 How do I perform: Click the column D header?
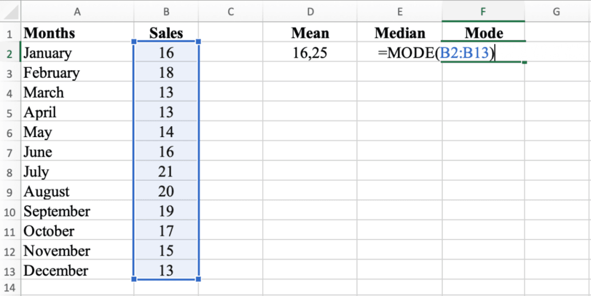310,11
